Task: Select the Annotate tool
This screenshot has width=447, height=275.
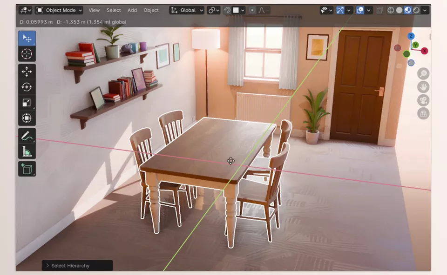Action: pyautogui.click(x=27, y=135)
